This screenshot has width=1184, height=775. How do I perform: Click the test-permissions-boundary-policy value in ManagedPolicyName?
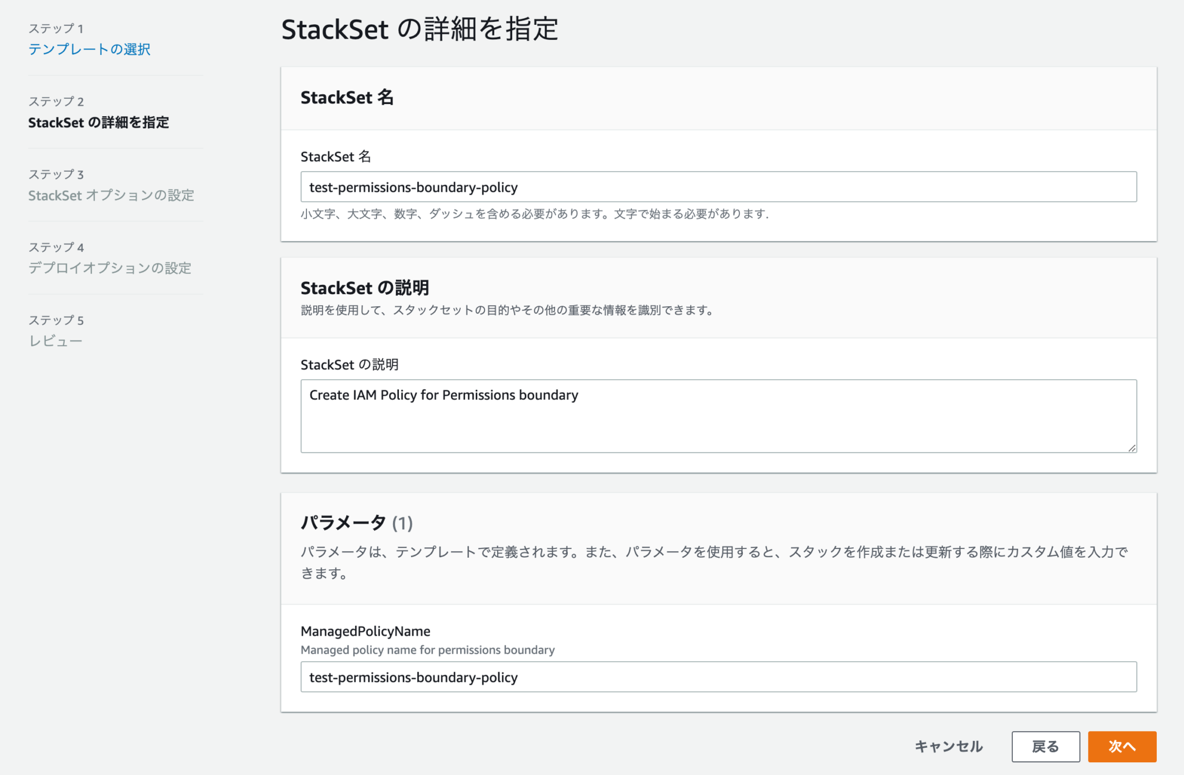click(412, 677)
